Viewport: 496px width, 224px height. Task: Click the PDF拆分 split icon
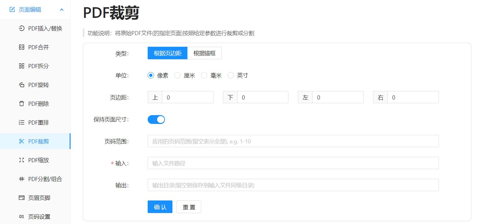(22, 66)
